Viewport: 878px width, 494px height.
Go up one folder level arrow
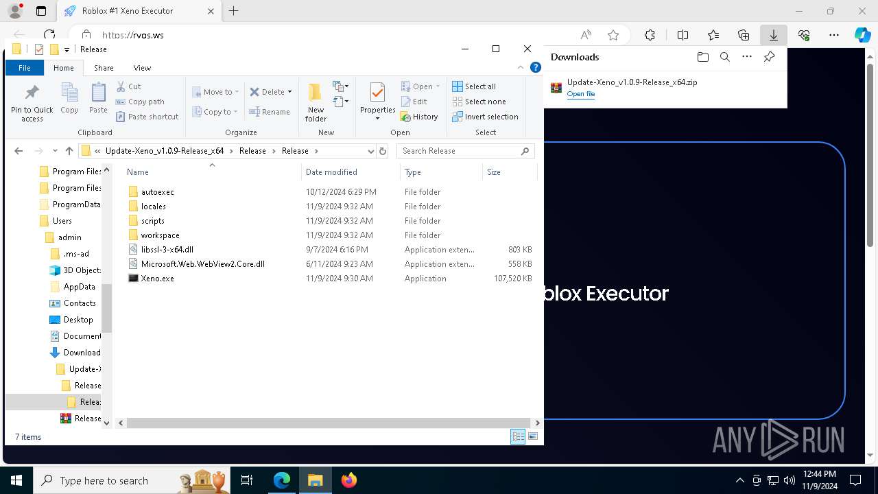point(69,151)
